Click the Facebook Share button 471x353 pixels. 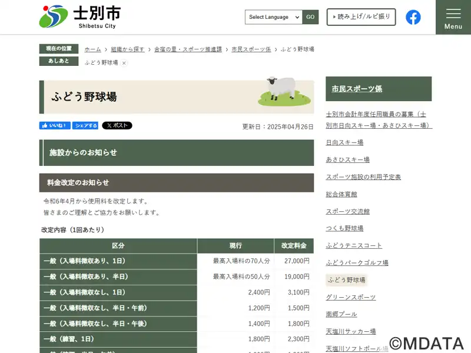point(86,125)
